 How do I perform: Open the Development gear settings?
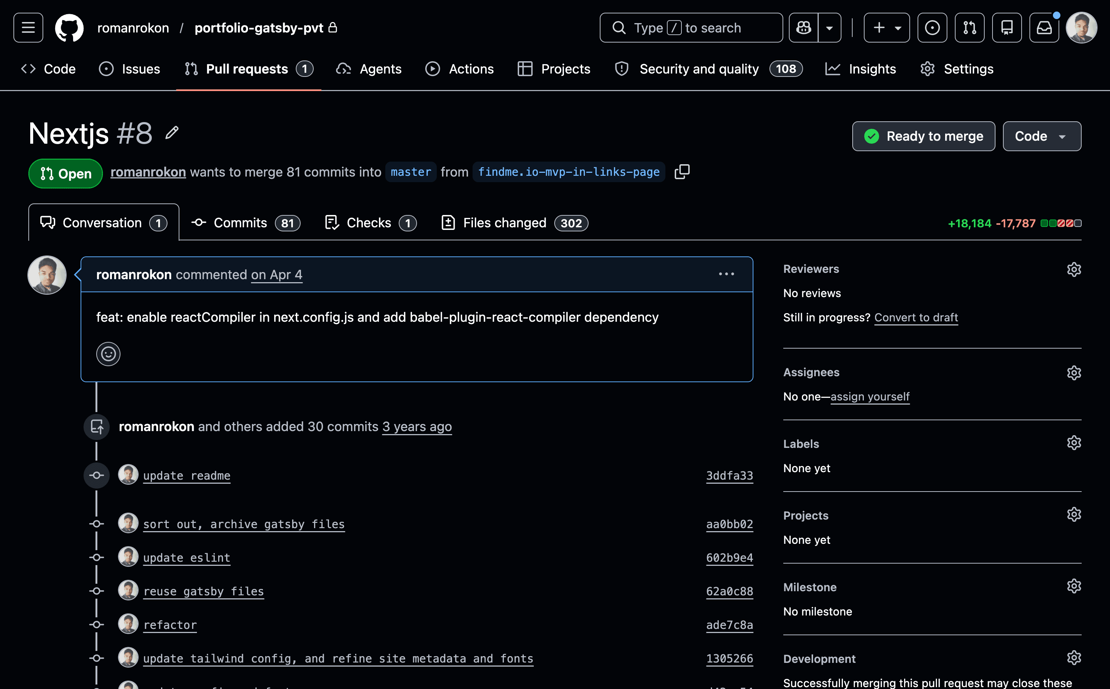coord(1074,658)
